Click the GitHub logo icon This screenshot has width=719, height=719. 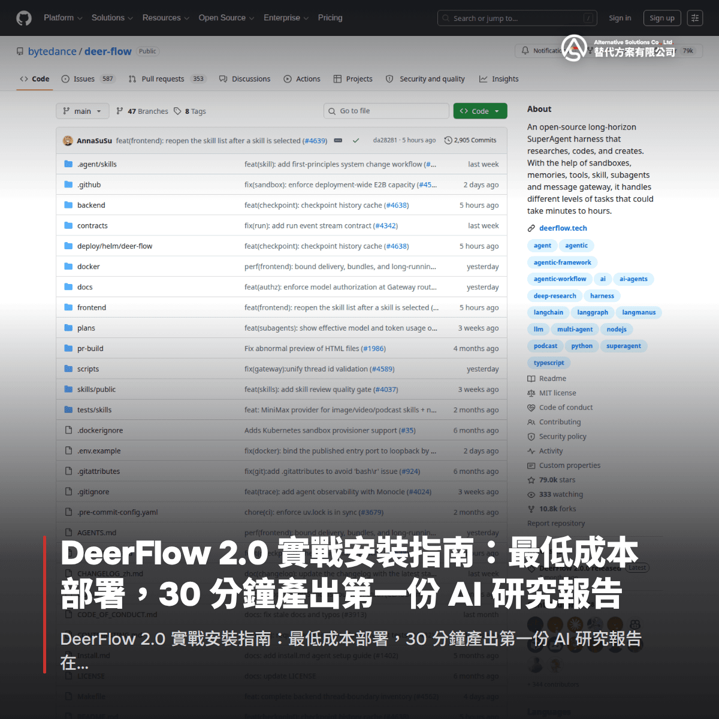tap(24, 18)
